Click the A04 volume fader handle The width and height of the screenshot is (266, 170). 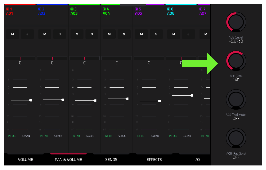coord(127,99)
